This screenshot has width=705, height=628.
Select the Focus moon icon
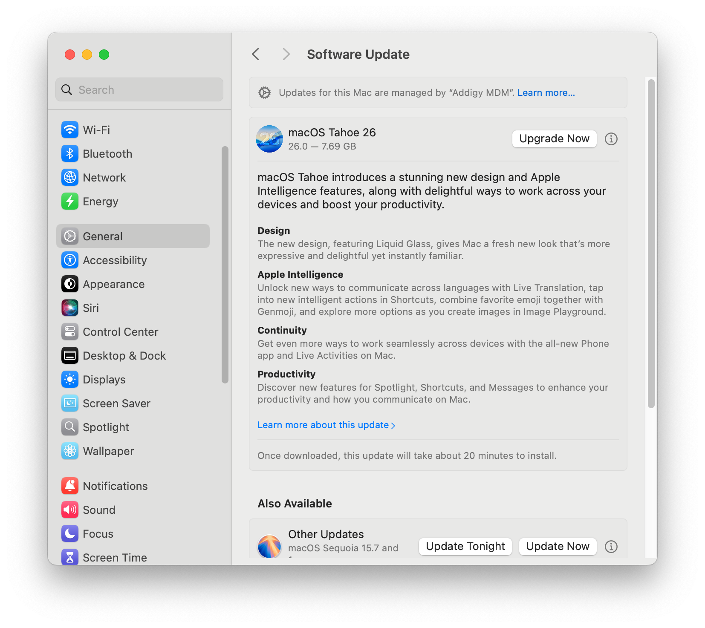click(70, 534)
